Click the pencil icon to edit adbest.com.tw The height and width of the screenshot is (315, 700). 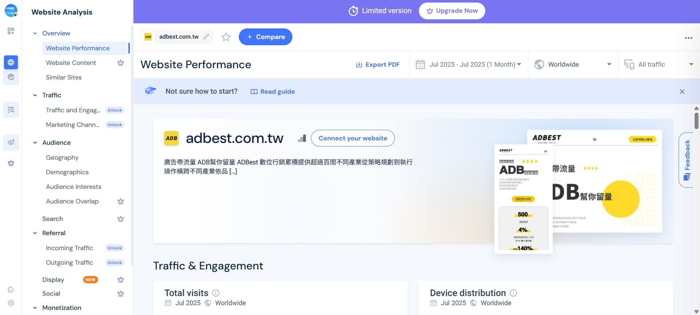pos(206,36)
